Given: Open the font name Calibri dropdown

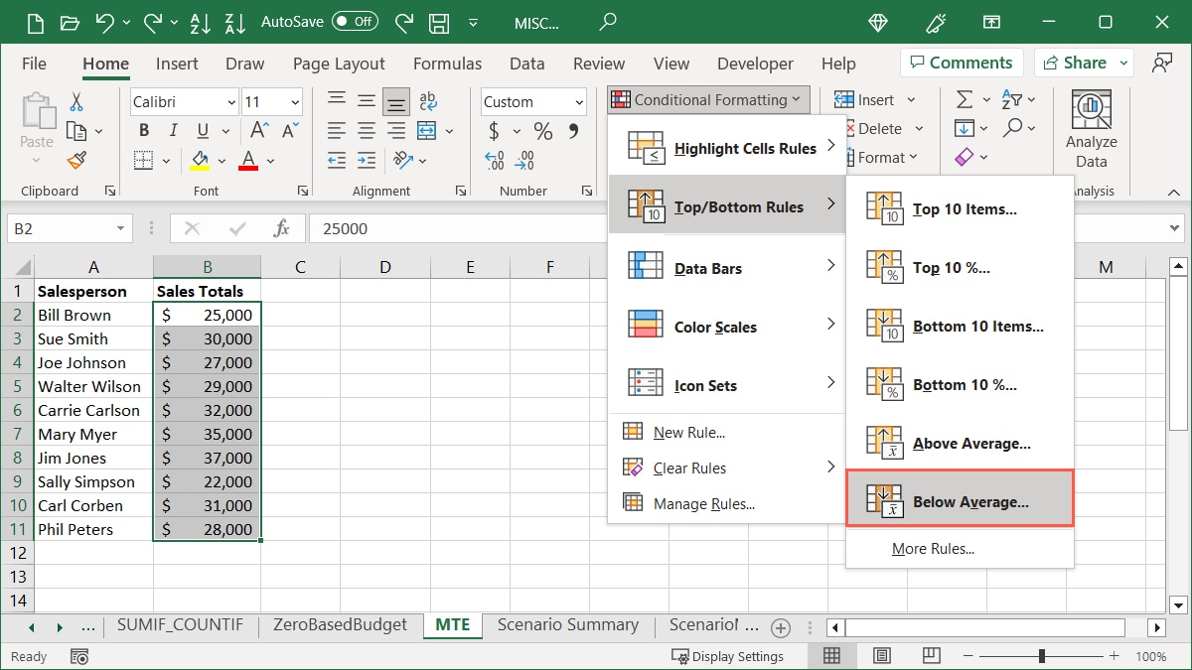Looking at the screenshot, I should (230, 102).
